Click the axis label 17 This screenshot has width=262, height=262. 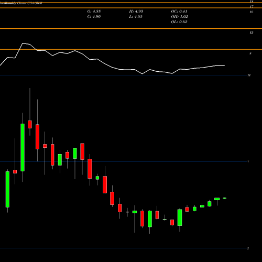[x=252, y=7]
